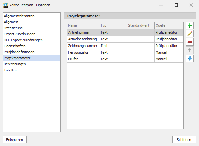Select DFD Export Zurodnungen entry
Image resolution: width=199 pixels, height=146 pixels.
[23, 40]
